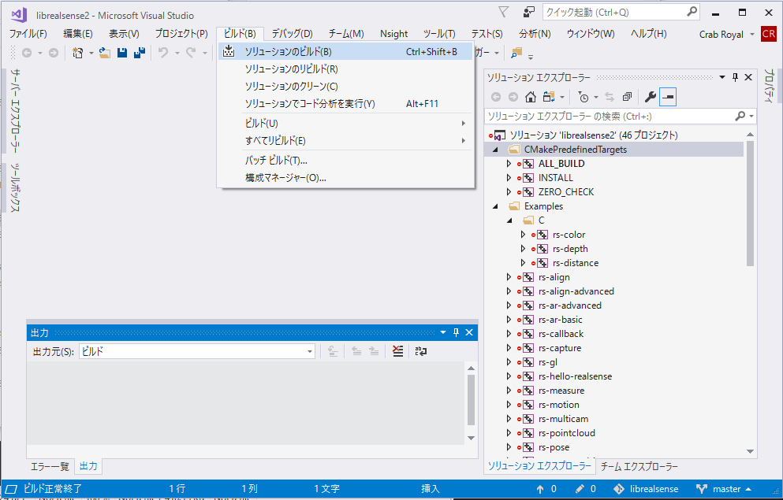Viewport: 783px width, 500px height.
Task: Click the Solution Explorer sync with active document icon
Action: tap(610, 97)
